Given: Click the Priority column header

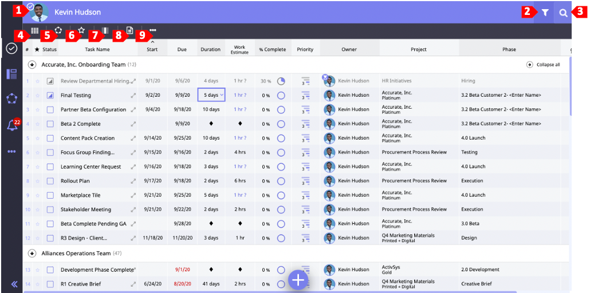Looking at the screenshot, I should pos(305,50).
